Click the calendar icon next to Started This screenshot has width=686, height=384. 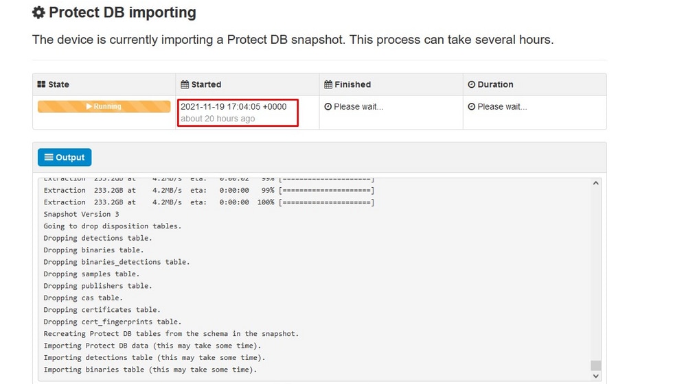pos(185,84)
